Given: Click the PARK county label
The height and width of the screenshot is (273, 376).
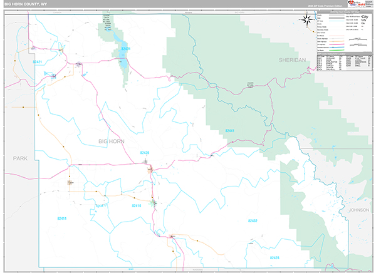Looking at the screenshot, I should click(21, 159).
